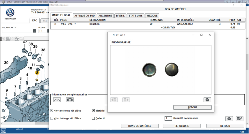Click the right bouchon photo thumbnail
Viewport: 249px width, 134px height.
pos(172,70)
